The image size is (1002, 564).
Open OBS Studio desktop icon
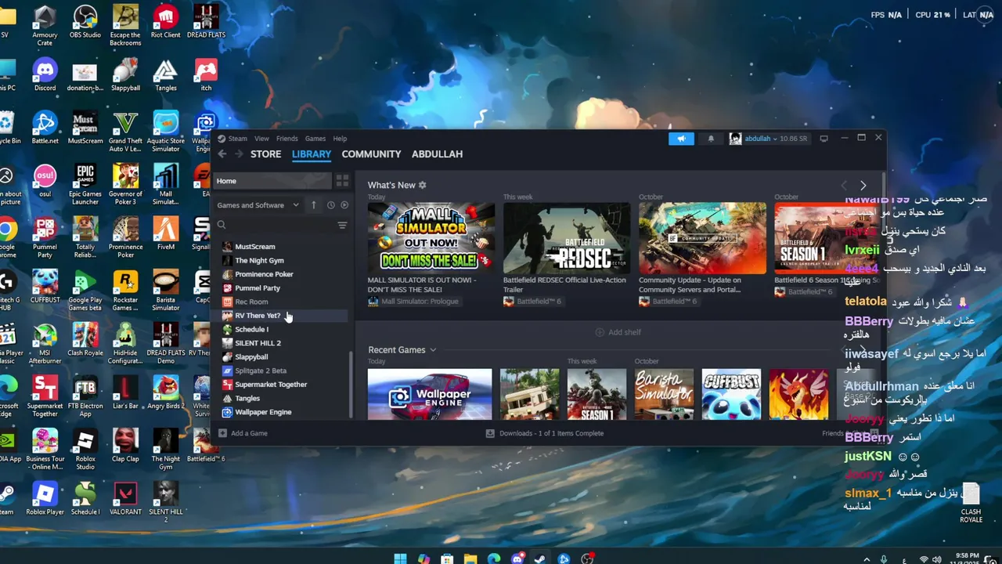(85, 23)
